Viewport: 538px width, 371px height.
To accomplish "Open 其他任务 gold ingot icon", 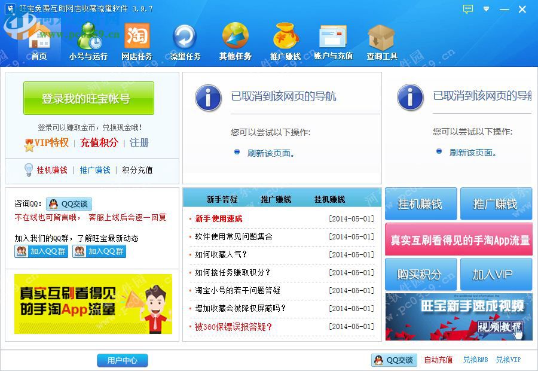I will pyautogui.click(x=236, y=36).
